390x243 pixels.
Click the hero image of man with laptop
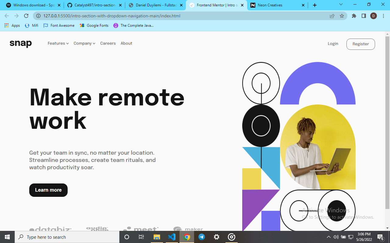318,147
